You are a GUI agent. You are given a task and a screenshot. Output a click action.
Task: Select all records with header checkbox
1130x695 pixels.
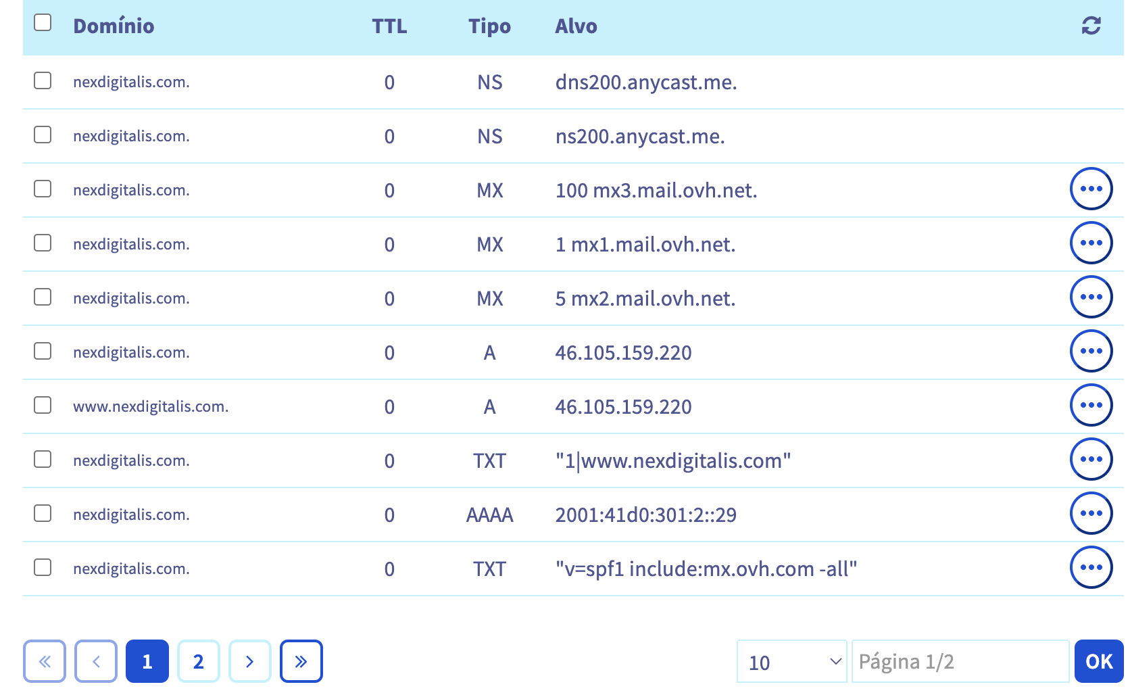[43, 22]
